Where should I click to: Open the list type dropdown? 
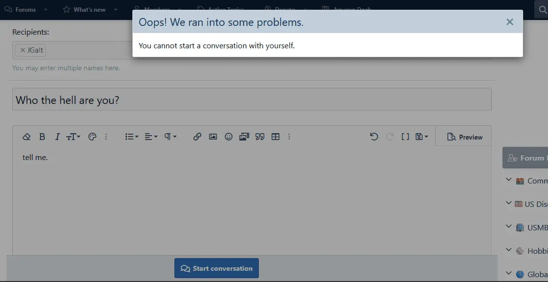(x=132, y=137)
